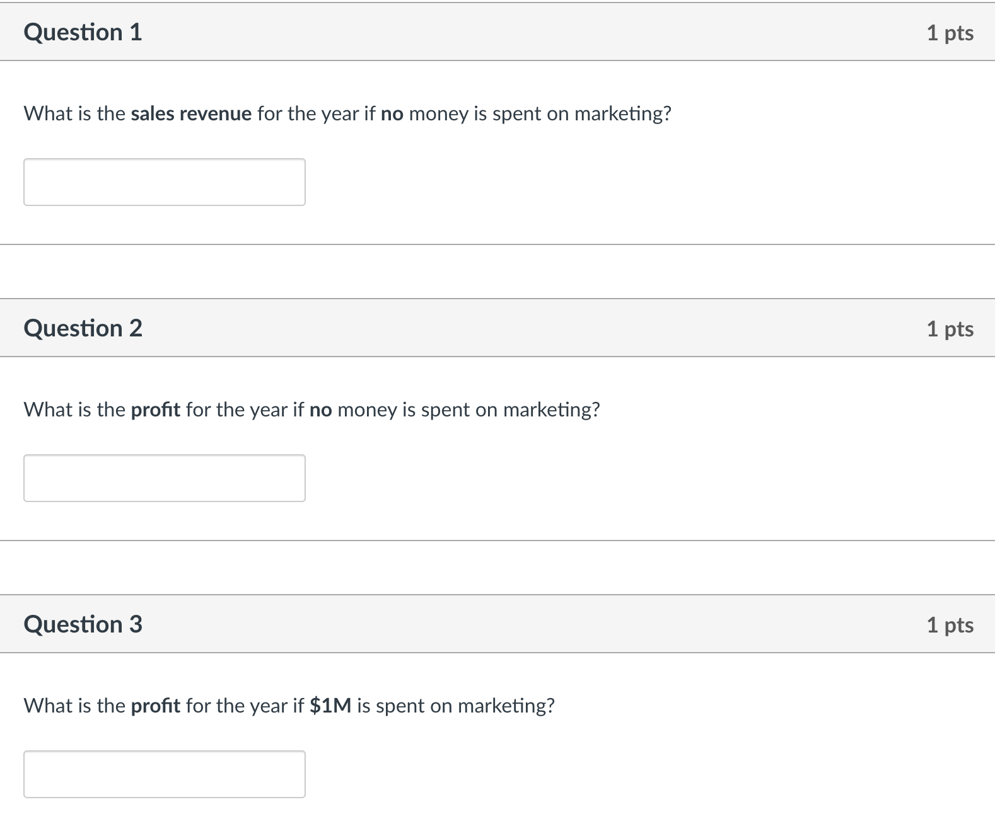Click the '1 pts' label of Question 2

coord(950,329)
